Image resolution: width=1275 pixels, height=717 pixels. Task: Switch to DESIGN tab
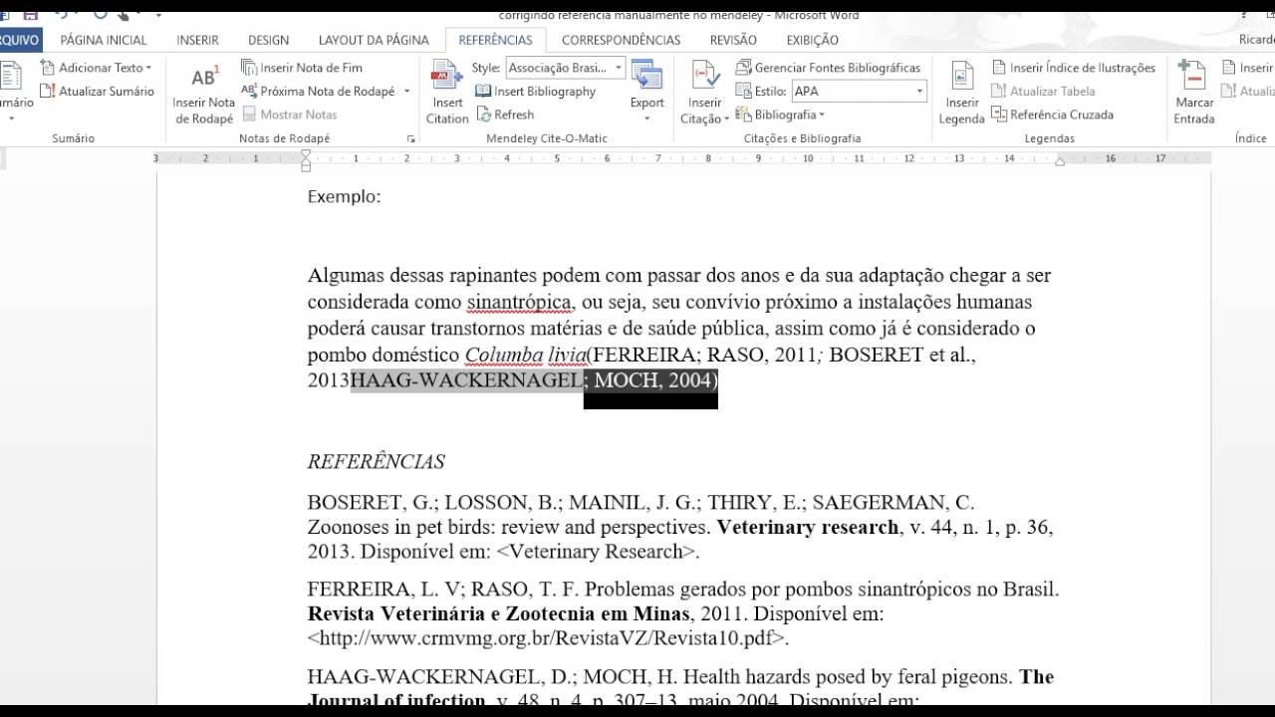click(269, 40)
